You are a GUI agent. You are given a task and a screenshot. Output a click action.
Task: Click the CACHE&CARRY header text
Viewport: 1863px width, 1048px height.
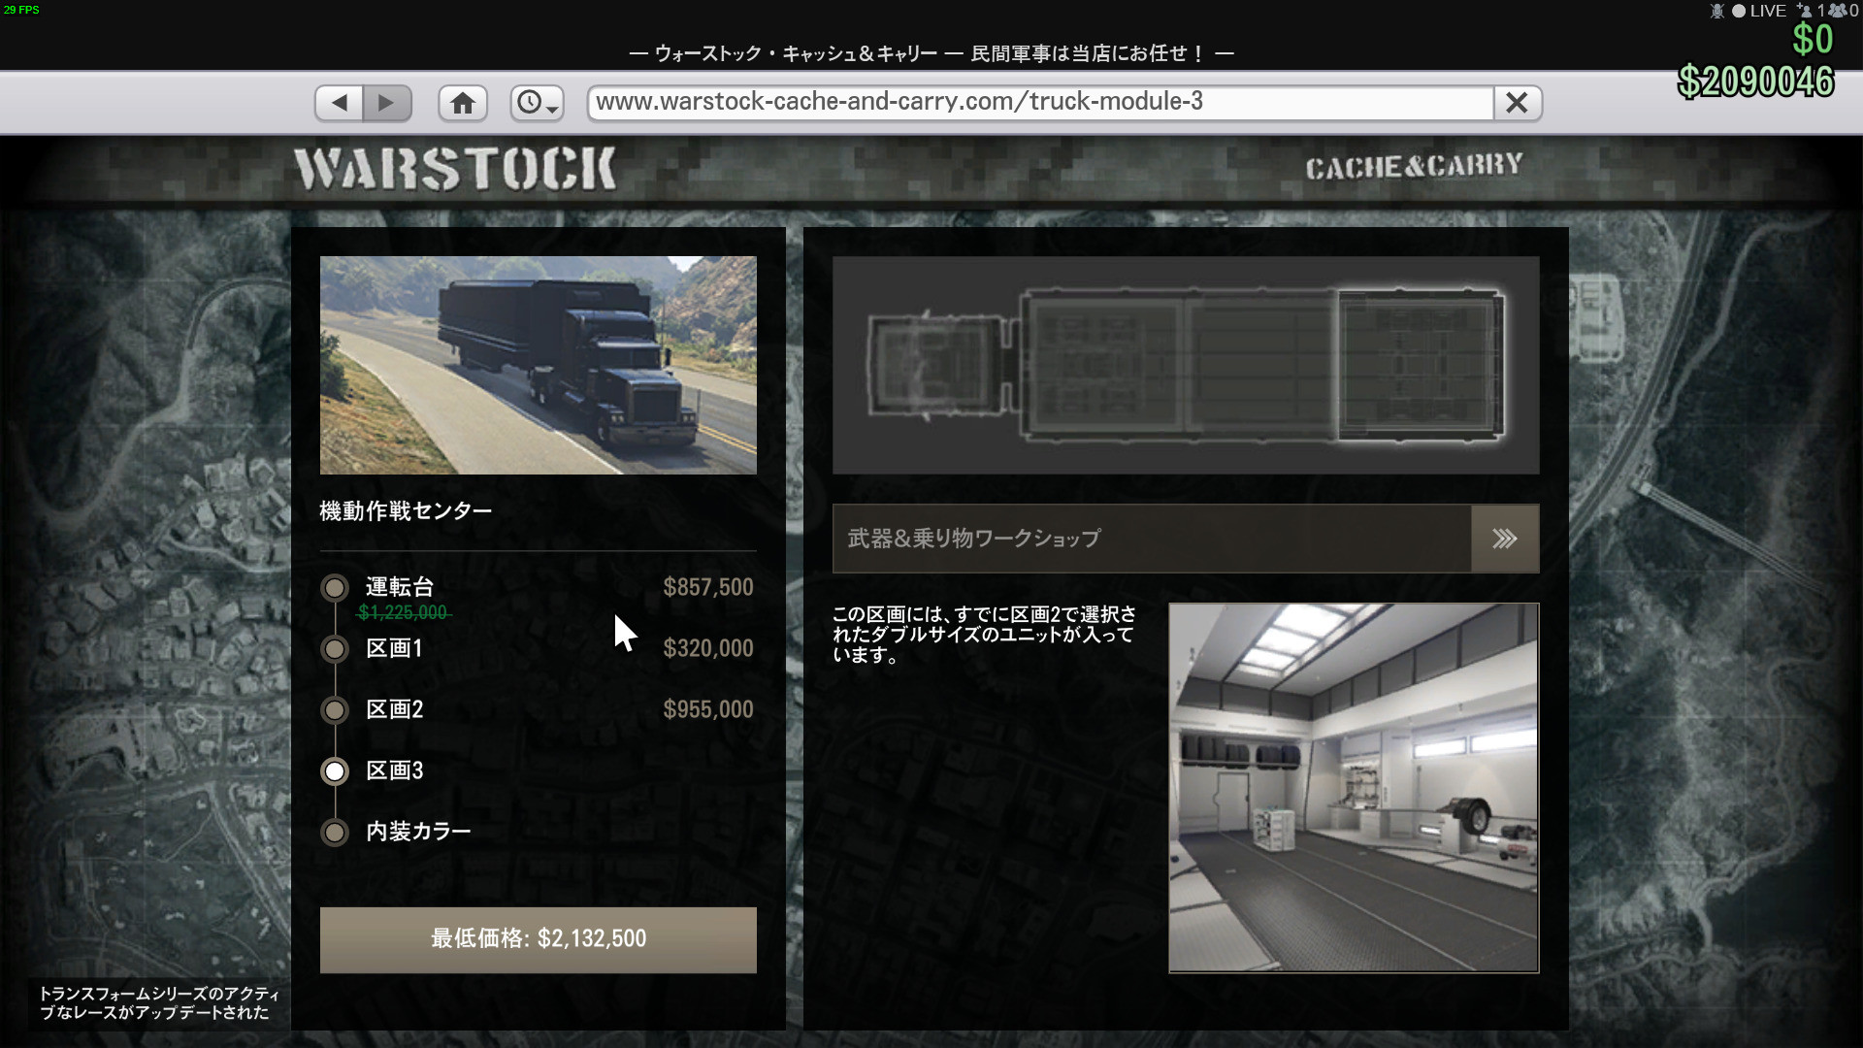point(1414,167)
